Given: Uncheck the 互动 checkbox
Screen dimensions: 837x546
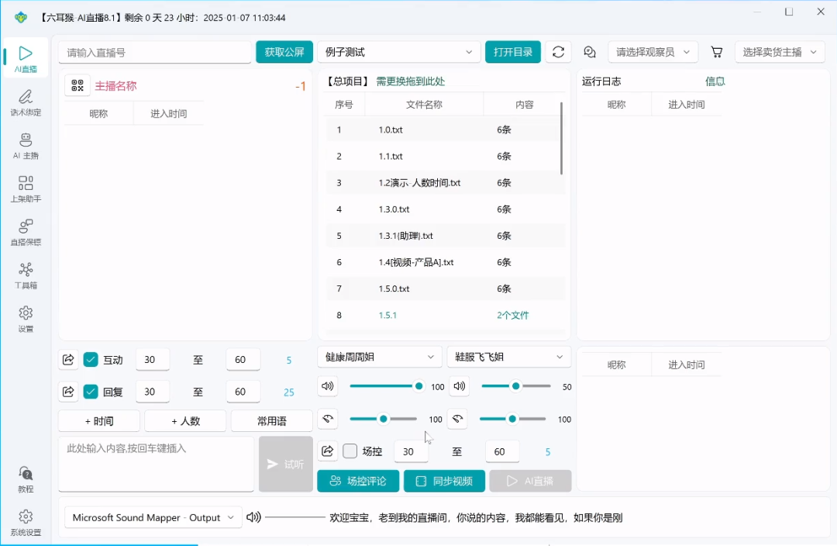Looking at the screenshot, I should [91, 360].
